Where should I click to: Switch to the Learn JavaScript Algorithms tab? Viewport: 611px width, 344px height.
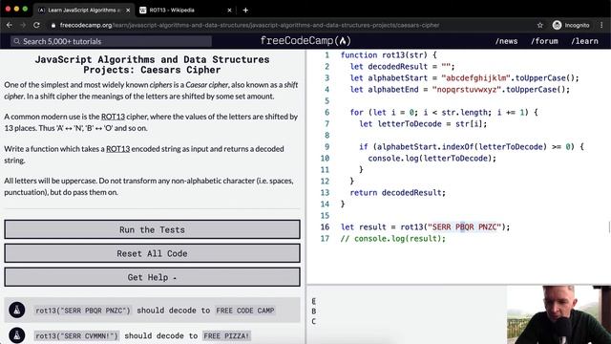pyautogui.click(x=84, y=11)
